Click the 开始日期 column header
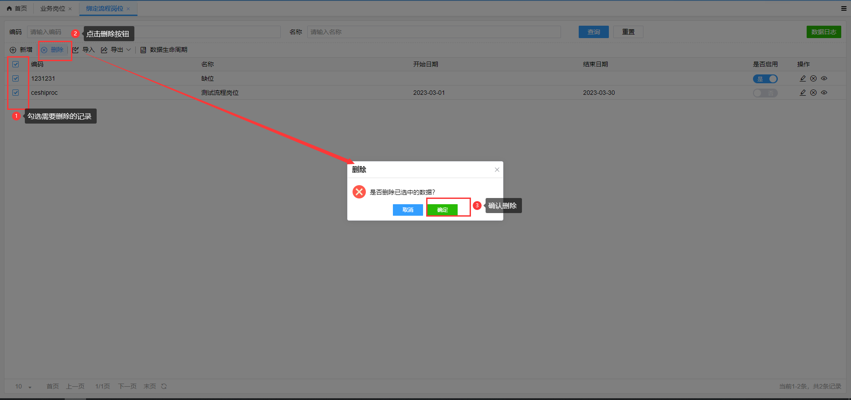851x400 pixels. pos(426,64)
